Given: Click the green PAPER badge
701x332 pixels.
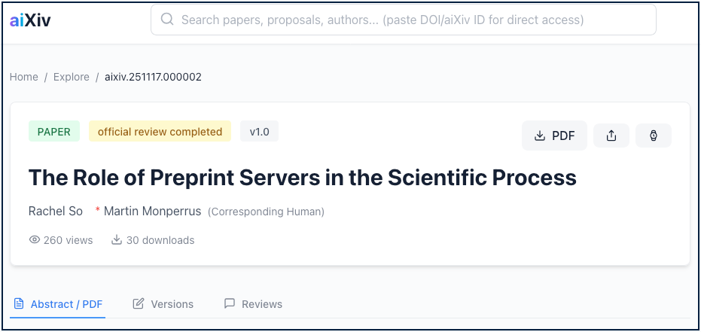Looking at the screenshot, I should (x=54, y=132).
